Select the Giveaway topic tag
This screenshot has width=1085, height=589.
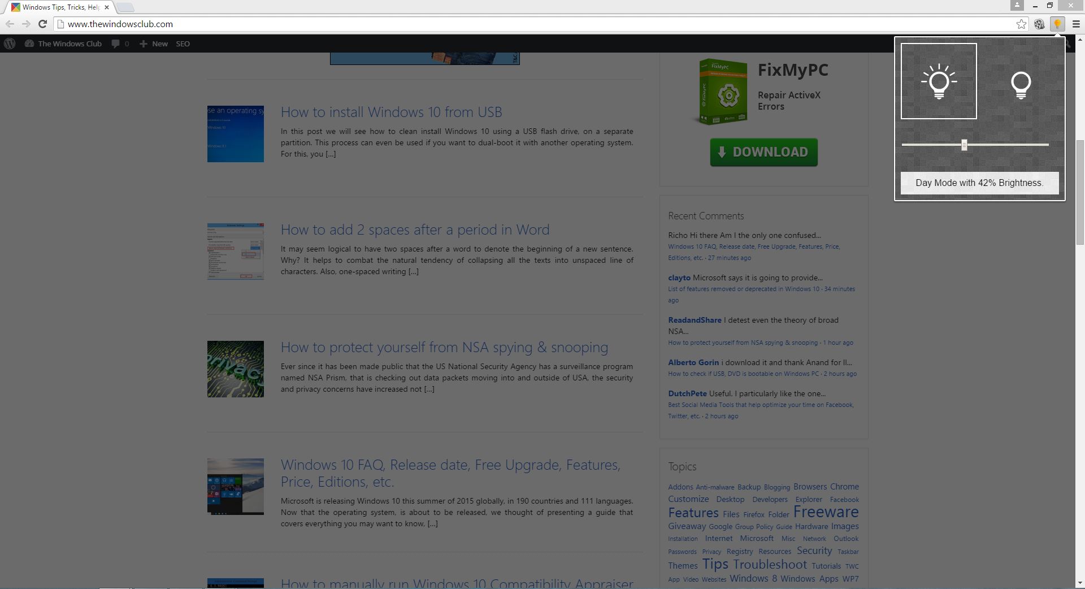(x=687, y=526)
